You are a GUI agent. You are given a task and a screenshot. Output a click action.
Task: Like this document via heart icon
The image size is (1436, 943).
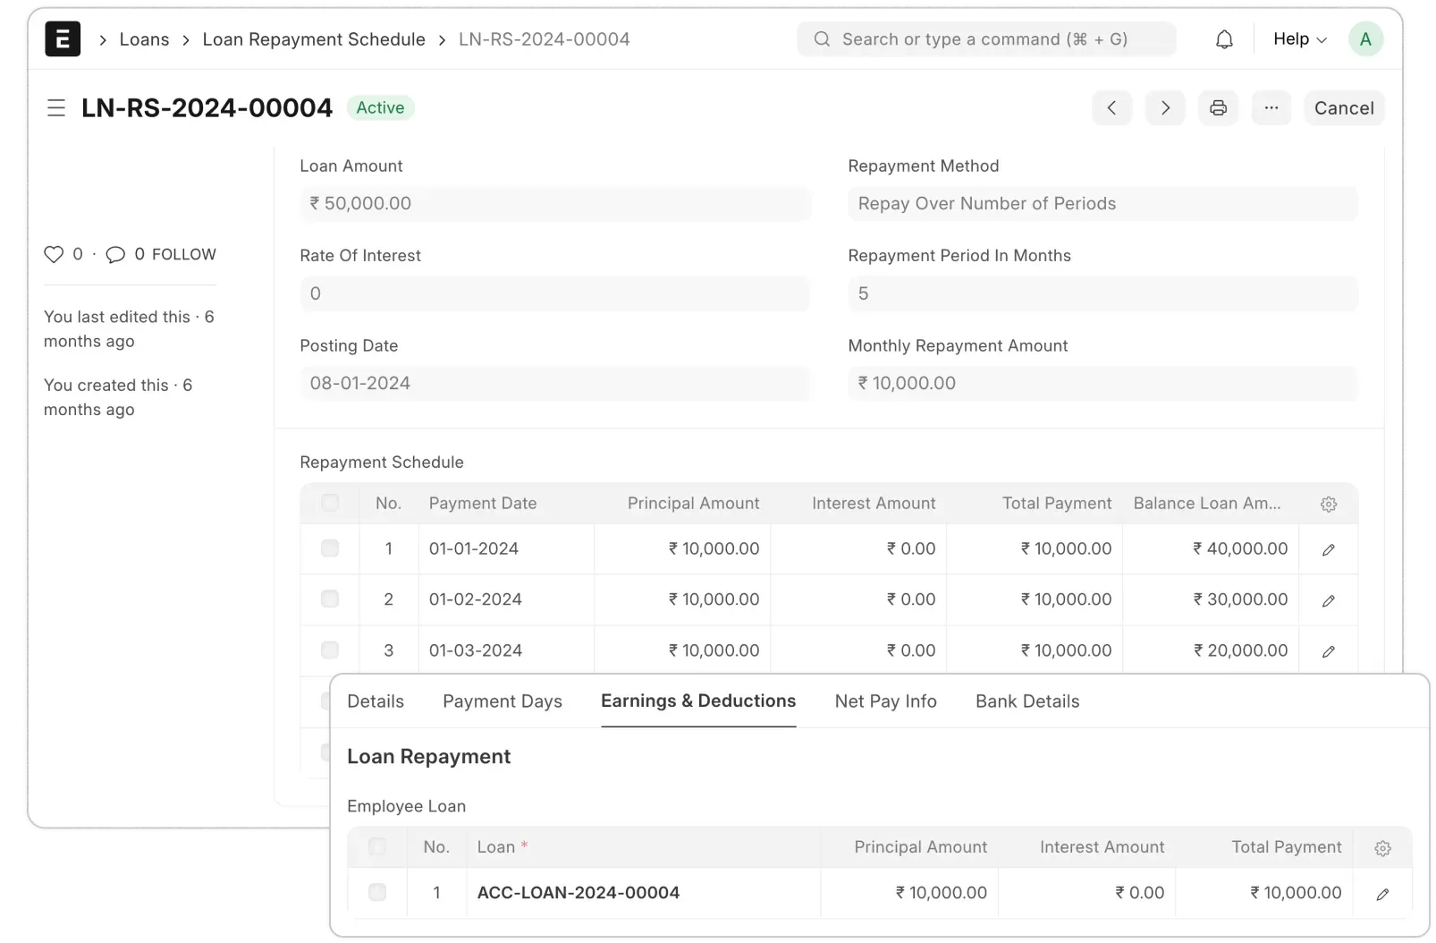tap(54, 254)
